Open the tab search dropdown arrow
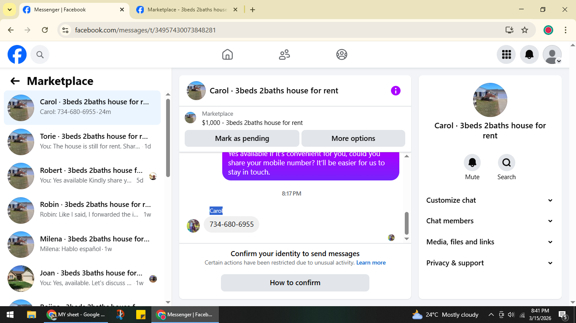The height and width of the screenshot is (323, 576). pos(9,10)
